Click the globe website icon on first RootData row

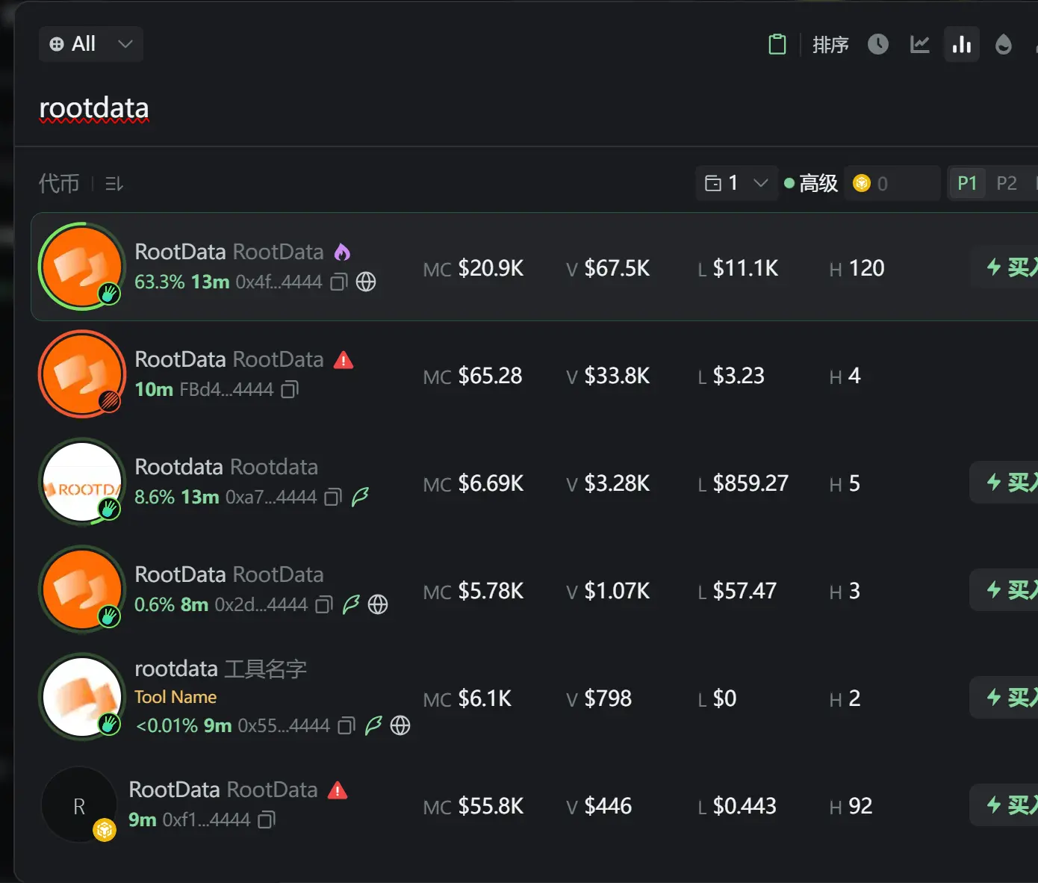pyautogui.click(x=366, y=282)
